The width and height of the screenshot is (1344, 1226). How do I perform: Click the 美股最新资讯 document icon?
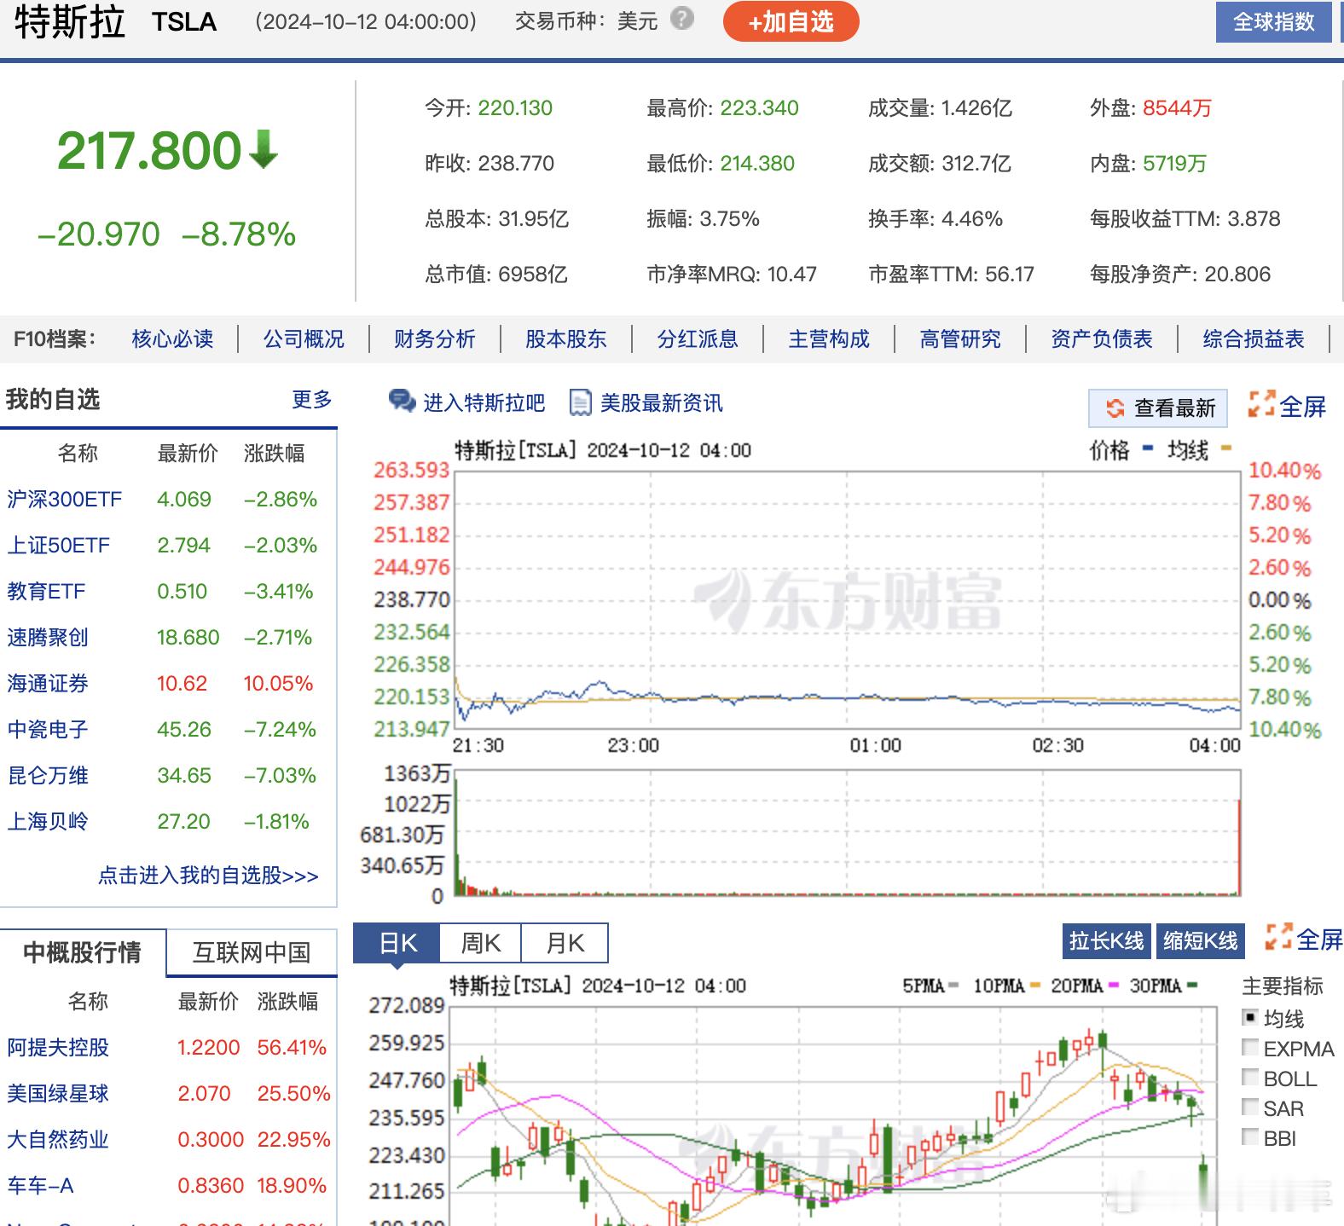(580, 402)
